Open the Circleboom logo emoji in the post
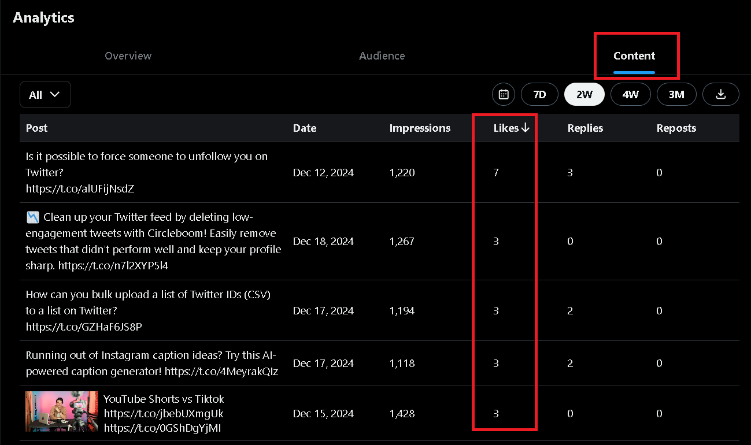The width and height of the screenshot is (751, 445). [x=32, y=217]
